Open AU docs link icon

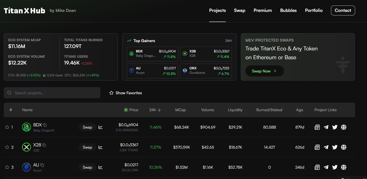tap(317, 167)
